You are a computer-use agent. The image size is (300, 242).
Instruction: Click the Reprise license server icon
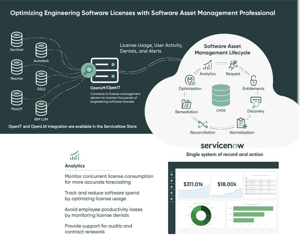17,67
